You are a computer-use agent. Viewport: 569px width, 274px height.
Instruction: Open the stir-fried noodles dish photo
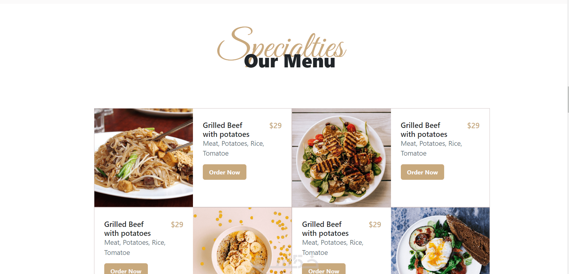(144, 158)
